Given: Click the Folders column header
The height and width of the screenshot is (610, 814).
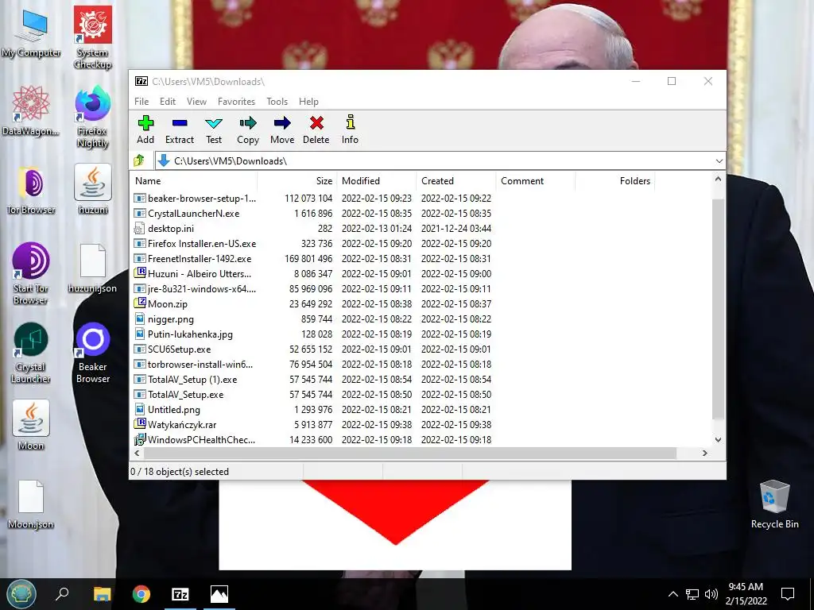Looking at the screenshot, I should [x=615, y=181].
